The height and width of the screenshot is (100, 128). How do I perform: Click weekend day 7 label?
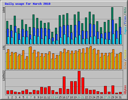tap(31, 97)
